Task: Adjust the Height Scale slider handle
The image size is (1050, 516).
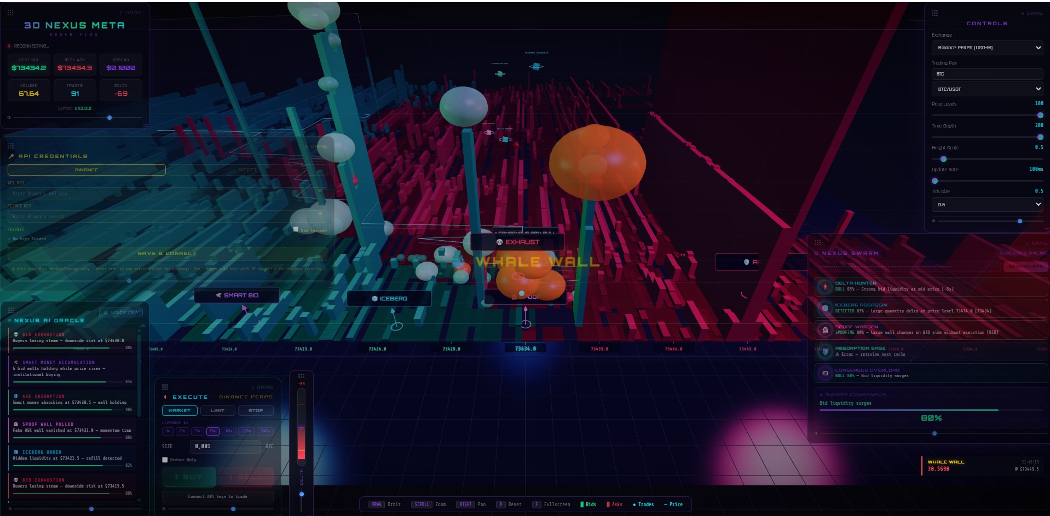Action: [943, 159]
